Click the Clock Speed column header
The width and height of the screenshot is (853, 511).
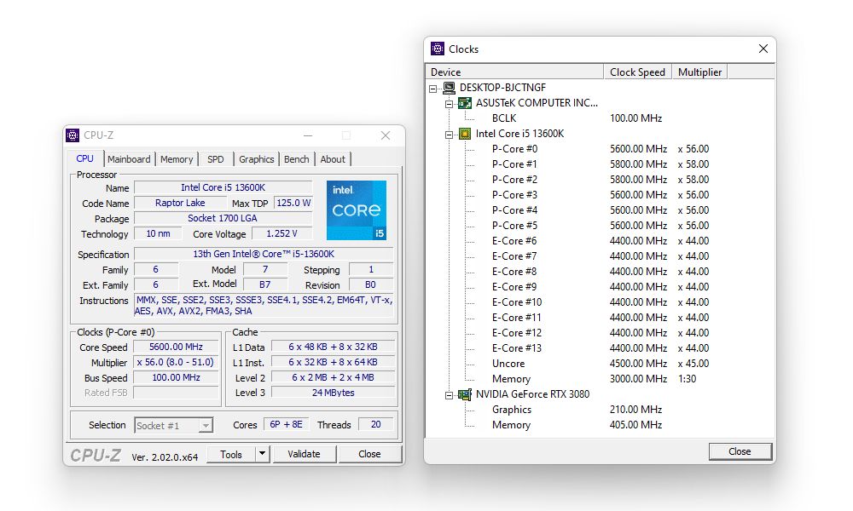[637, 72]
